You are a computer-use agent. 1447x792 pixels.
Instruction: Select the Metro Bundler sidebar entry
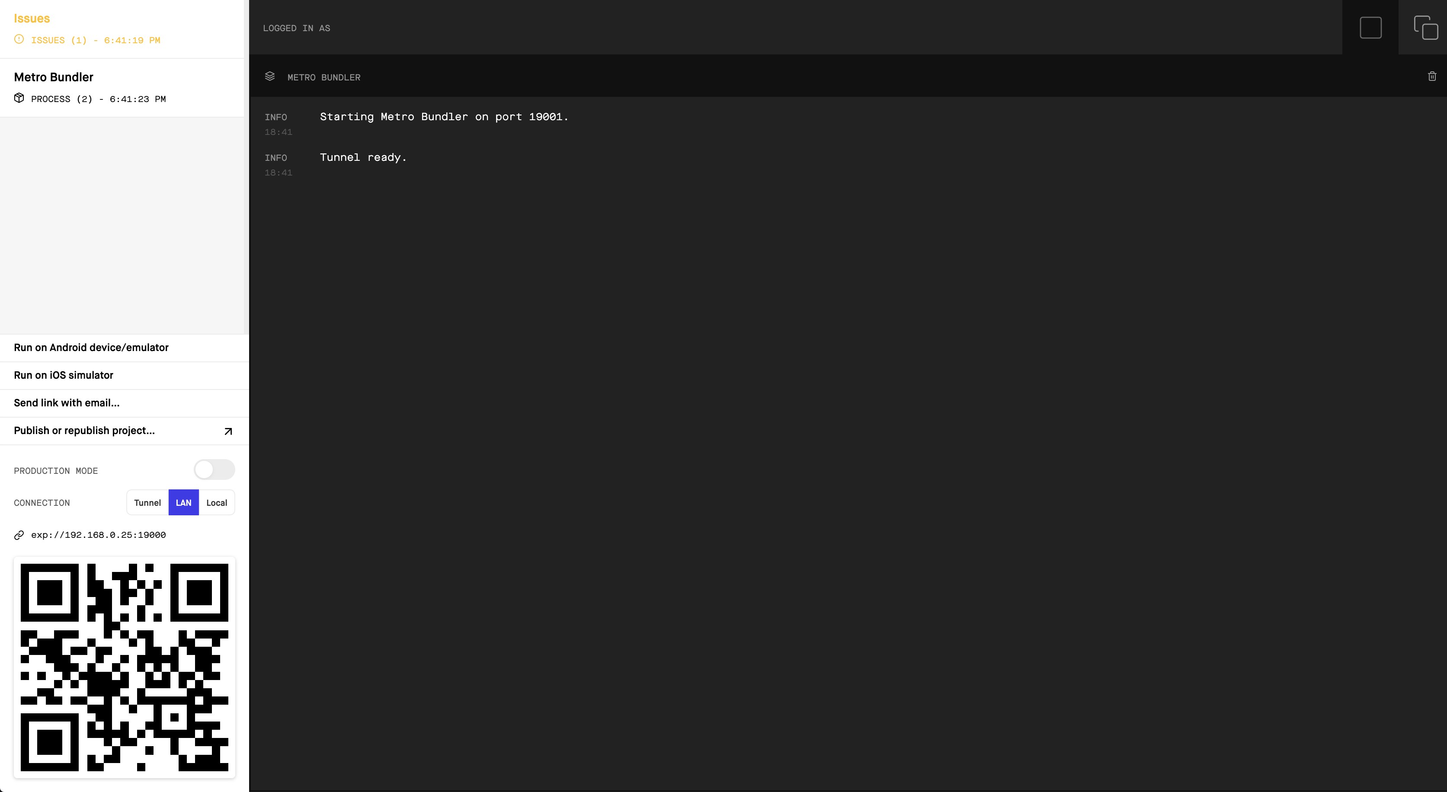pos(53,77)
